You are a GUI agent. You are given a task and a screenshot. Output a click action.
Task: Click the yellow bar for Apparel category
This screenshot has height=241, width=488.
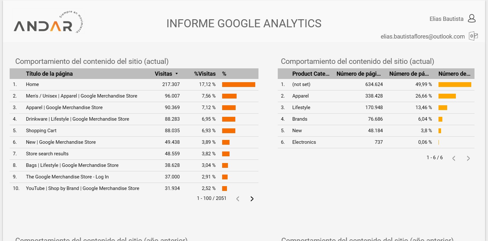[x=447, y=96]
